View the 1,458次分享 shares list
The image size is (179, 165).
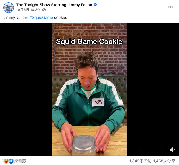[x=164, y=161]
